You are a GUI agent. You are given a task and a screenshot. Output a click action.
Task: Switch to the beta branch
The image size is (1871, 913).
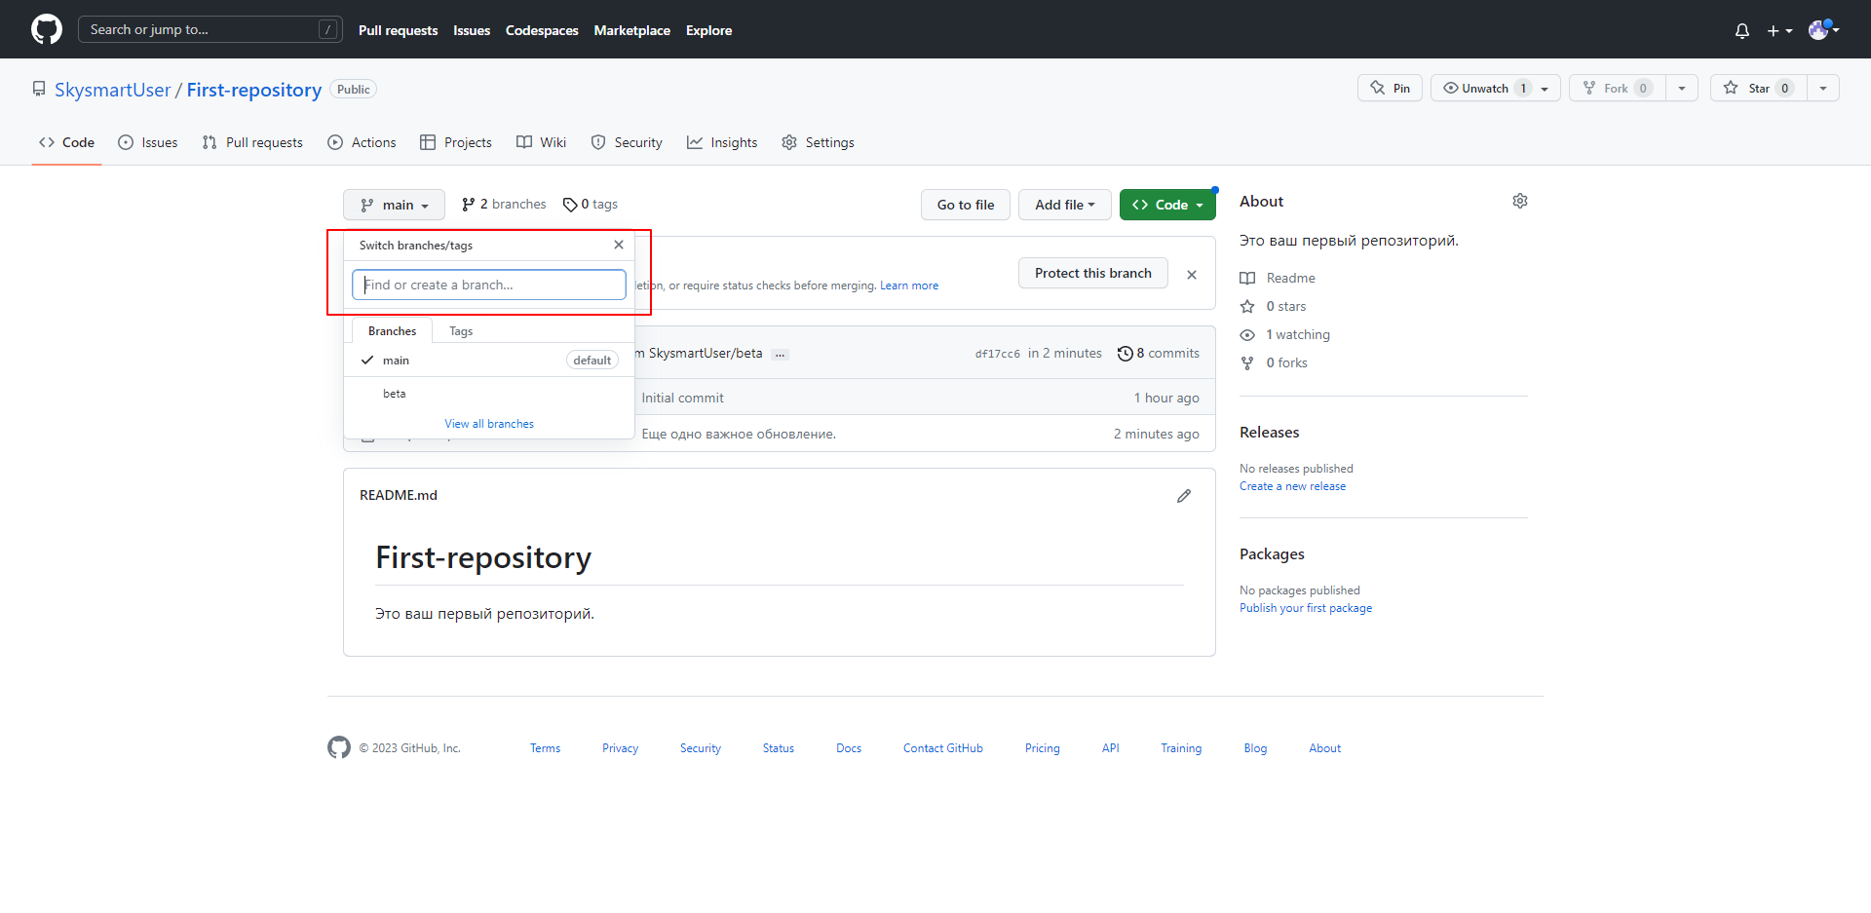pyautogui.click(x=489, y=394)
